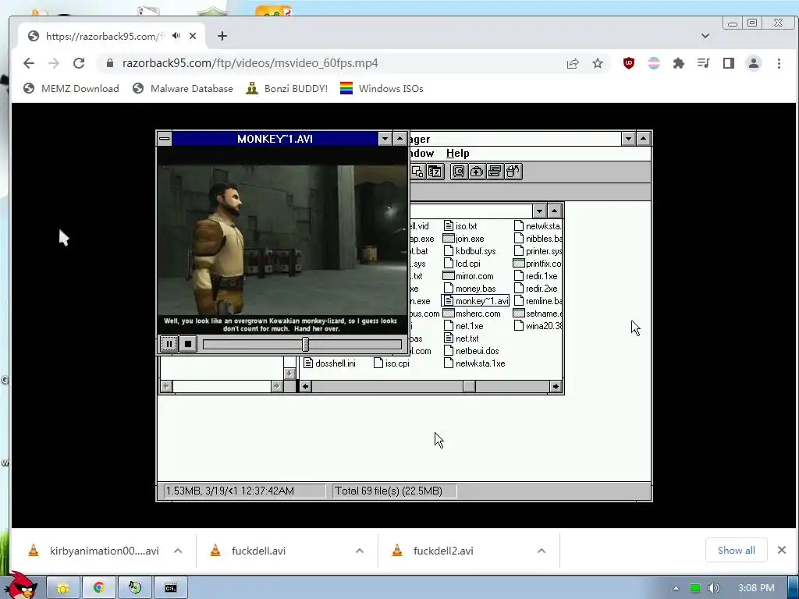Viewport: 799px width, 599px height.
Task: Select the dosshell.ini file
Action: [x=330, y=363]
